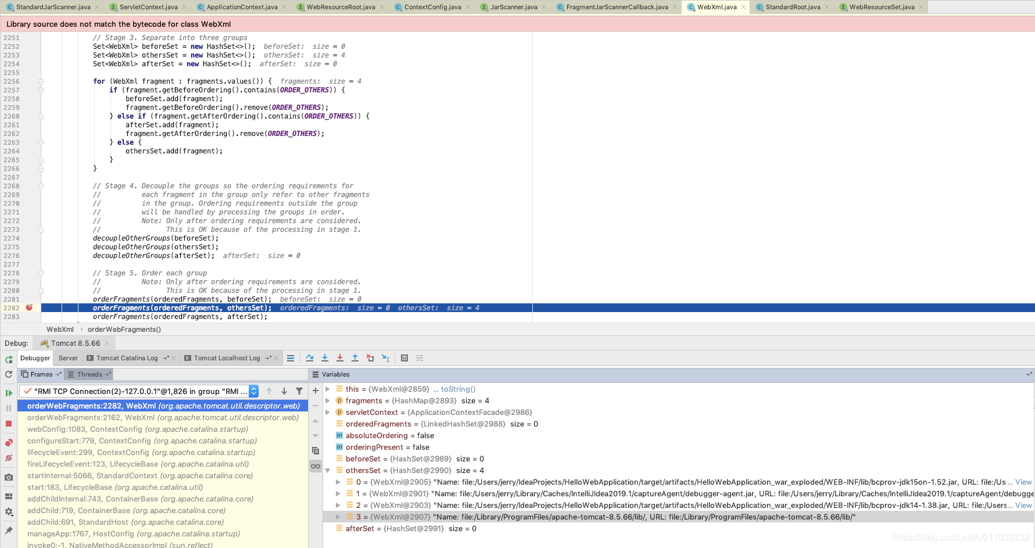
Task: Select the Step Over debugger icon
Action: [310, 358]
